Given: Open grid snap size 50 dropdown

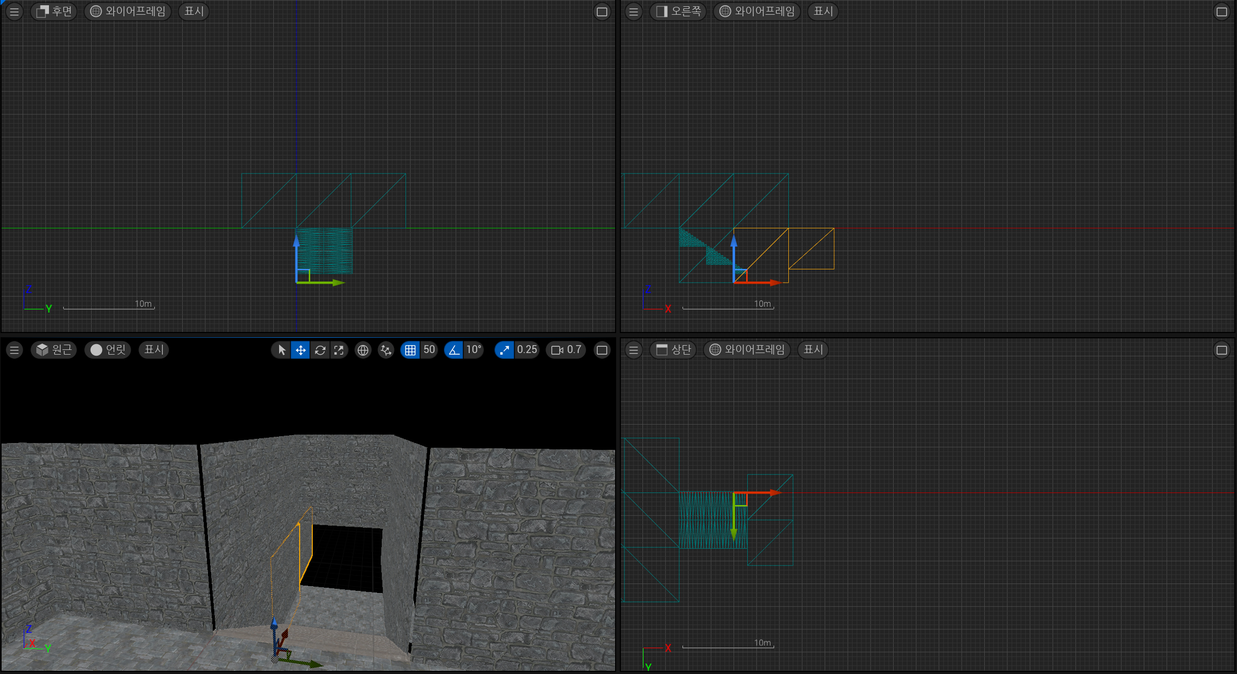Looking at the screenshot, I should (429, 350).
